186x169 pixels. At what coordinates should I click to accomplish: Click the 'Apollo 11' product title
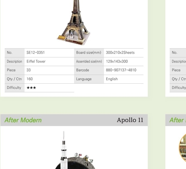coord(130,120)
